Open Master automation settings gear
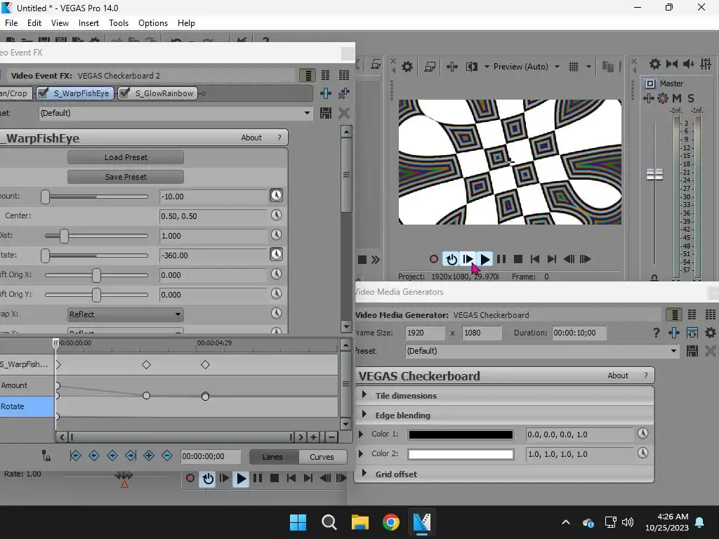This screenshot has width=719, height=539. coord(663,98)
